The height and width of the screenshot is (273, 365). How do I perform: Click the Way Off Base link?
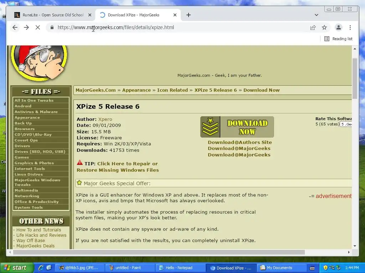click(31, 241)
